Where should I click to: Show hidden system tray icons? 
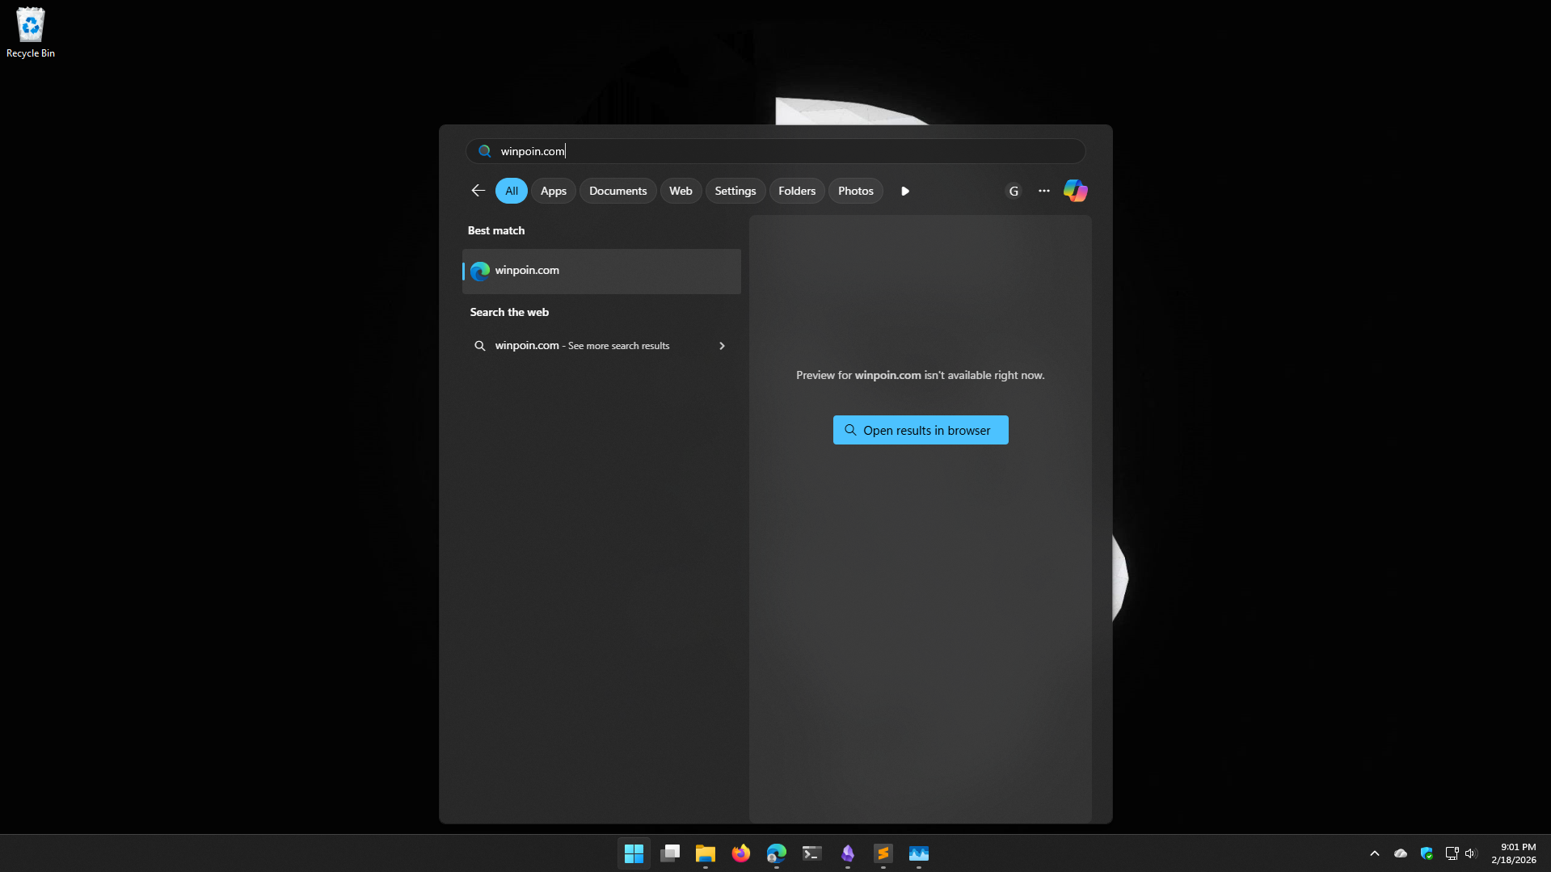coord(1374,853)
